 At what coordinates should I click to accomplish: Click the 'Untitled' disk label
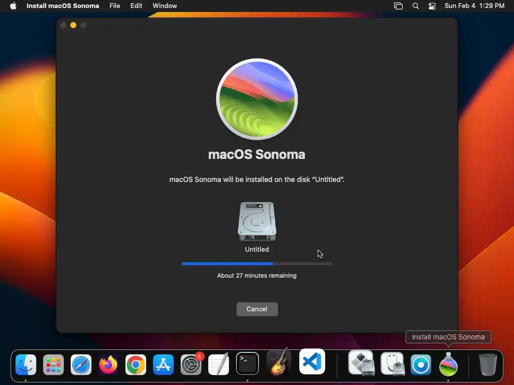[257, 250]
